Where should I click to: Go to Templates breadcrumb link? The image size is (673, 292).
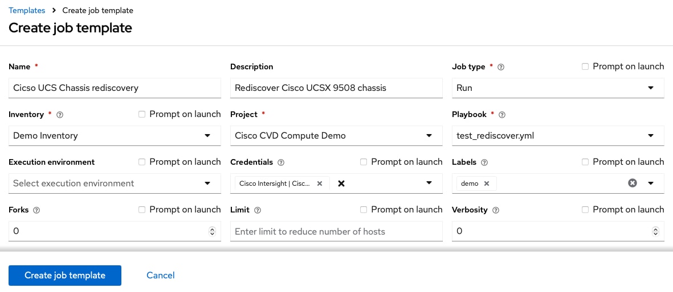tap(27, 10)
